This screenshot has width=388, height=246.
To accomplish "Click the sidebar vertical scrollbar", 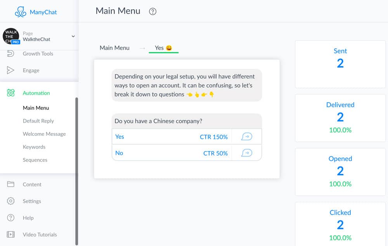I will pos(76,170).
